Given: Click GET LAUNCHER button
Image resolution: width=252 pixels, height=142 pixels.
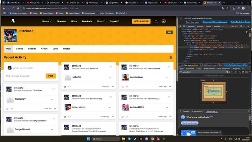Looking at the screenshot, I should pyautogui.click(x=141, y=21).
